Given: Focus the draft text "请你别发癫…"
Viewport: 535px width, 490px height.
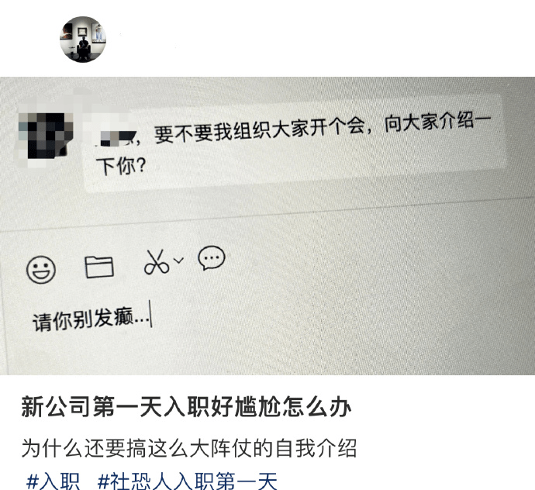Looking at the screenshot, I should pyautogui.click(x=91, y=319).
